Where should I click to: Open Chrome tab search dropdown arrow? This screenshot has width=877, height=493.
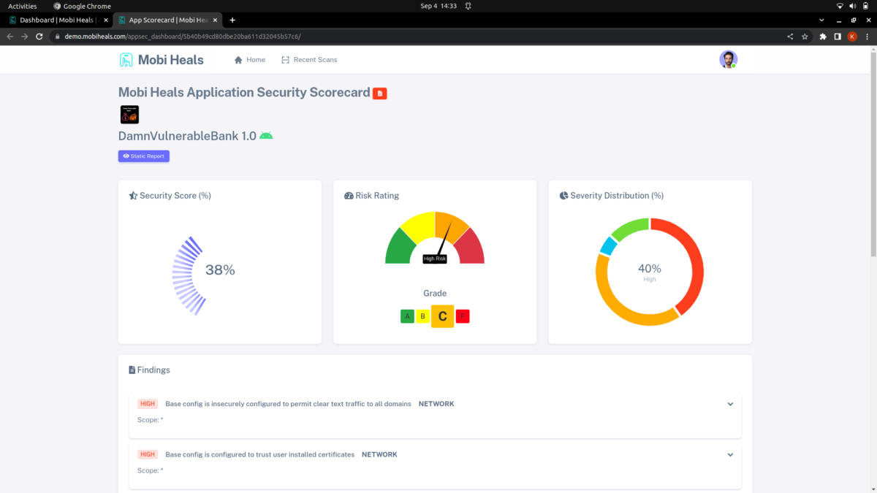coord(821,20)
